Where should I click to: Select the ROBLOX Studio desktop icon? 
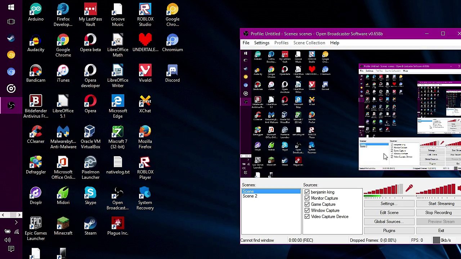point(145,15)
